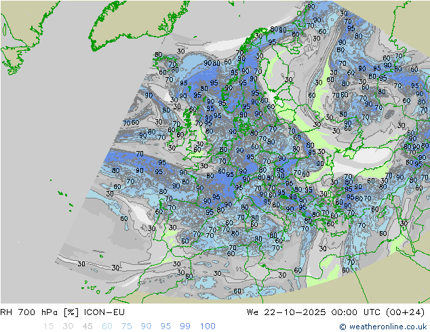The image size is (430, 332).
Task: Click the legend value 100
Action: tap(208, 326)
